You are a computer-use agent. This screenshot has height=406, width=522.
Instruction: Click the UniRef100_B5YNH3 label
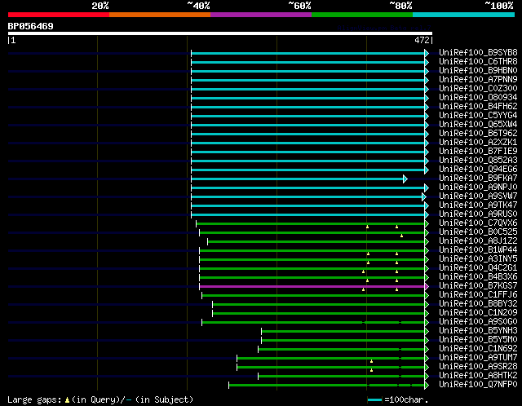(478, 331)
